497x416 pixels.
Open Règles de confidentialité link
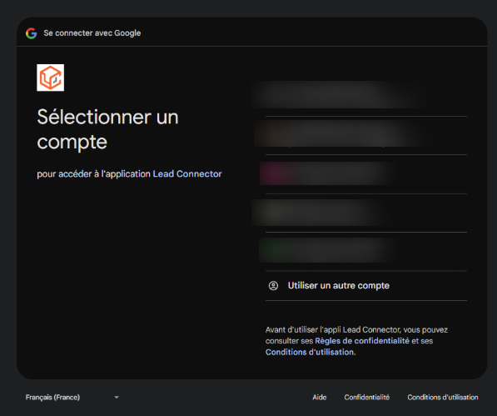click(x=362, y=341)
